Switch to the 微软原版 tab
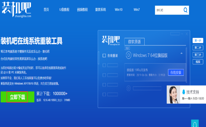The width and height of the screenshot is (206, 127). pos(134,42)
